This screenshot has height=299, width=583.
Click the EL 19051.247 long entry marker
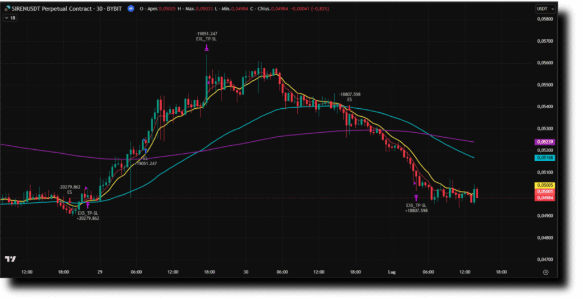pos(145,151)
